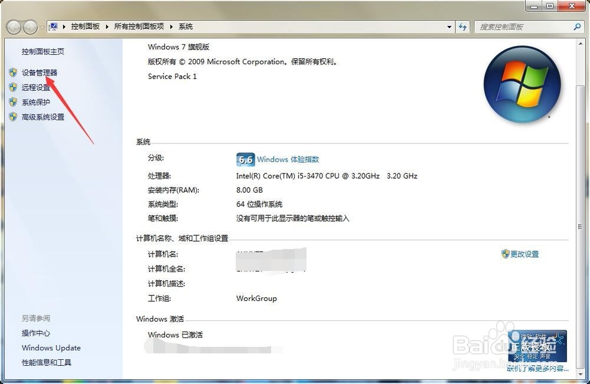
Task: Open 操作中心 link
Action: 36,333
